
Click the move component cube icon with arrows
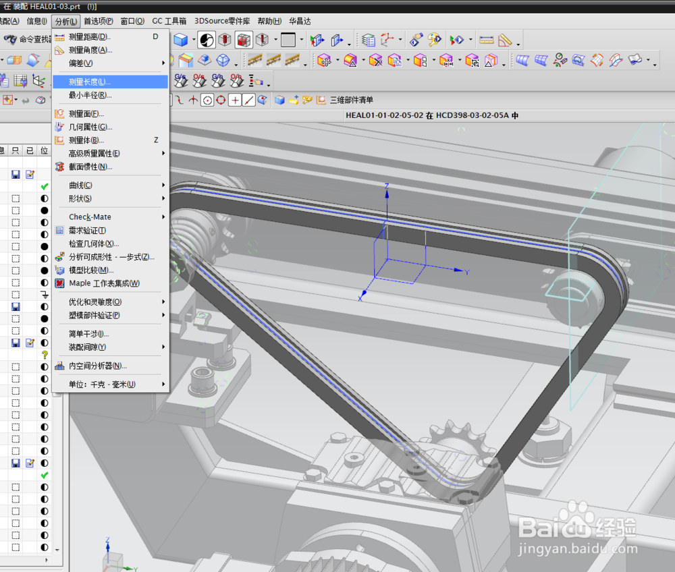tap(324, 61)
